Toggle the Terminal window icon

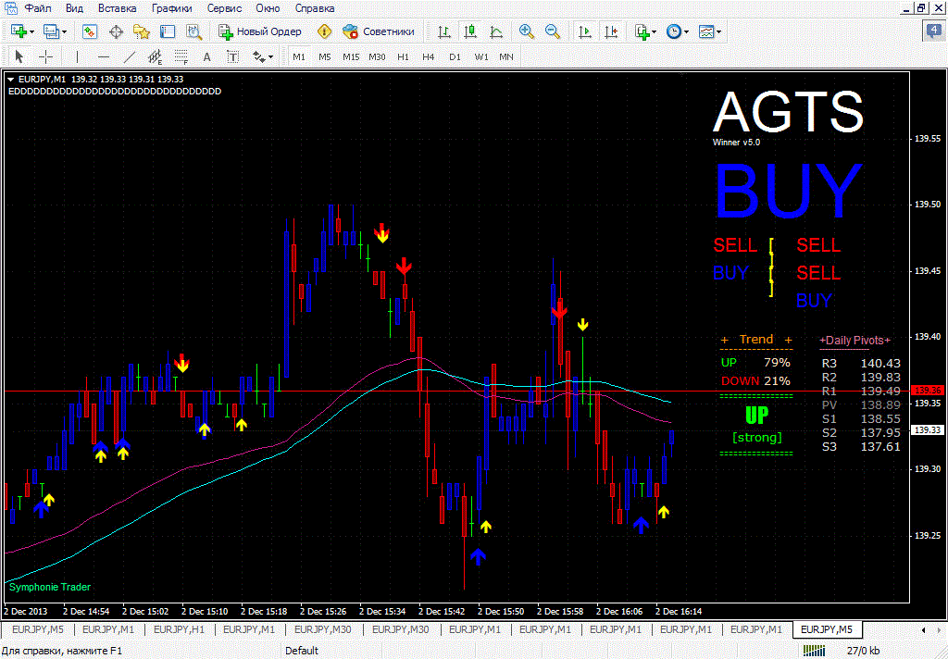pyautogui.click(x=168, y=31)
